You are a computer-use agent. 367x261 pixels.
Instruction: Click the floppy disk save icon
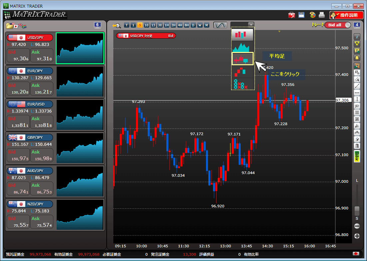point(301,15)
